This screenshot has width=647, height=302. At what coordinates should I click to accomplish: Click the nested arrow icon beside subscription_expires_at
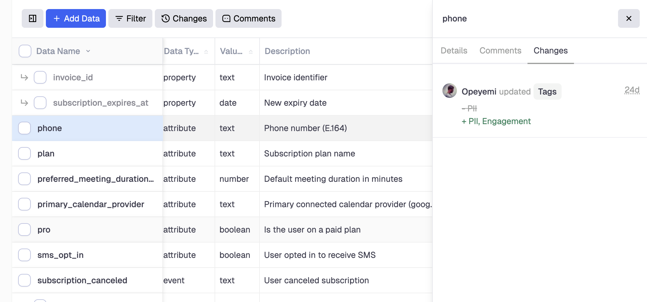pyautogui.click(x=24, y=103)
